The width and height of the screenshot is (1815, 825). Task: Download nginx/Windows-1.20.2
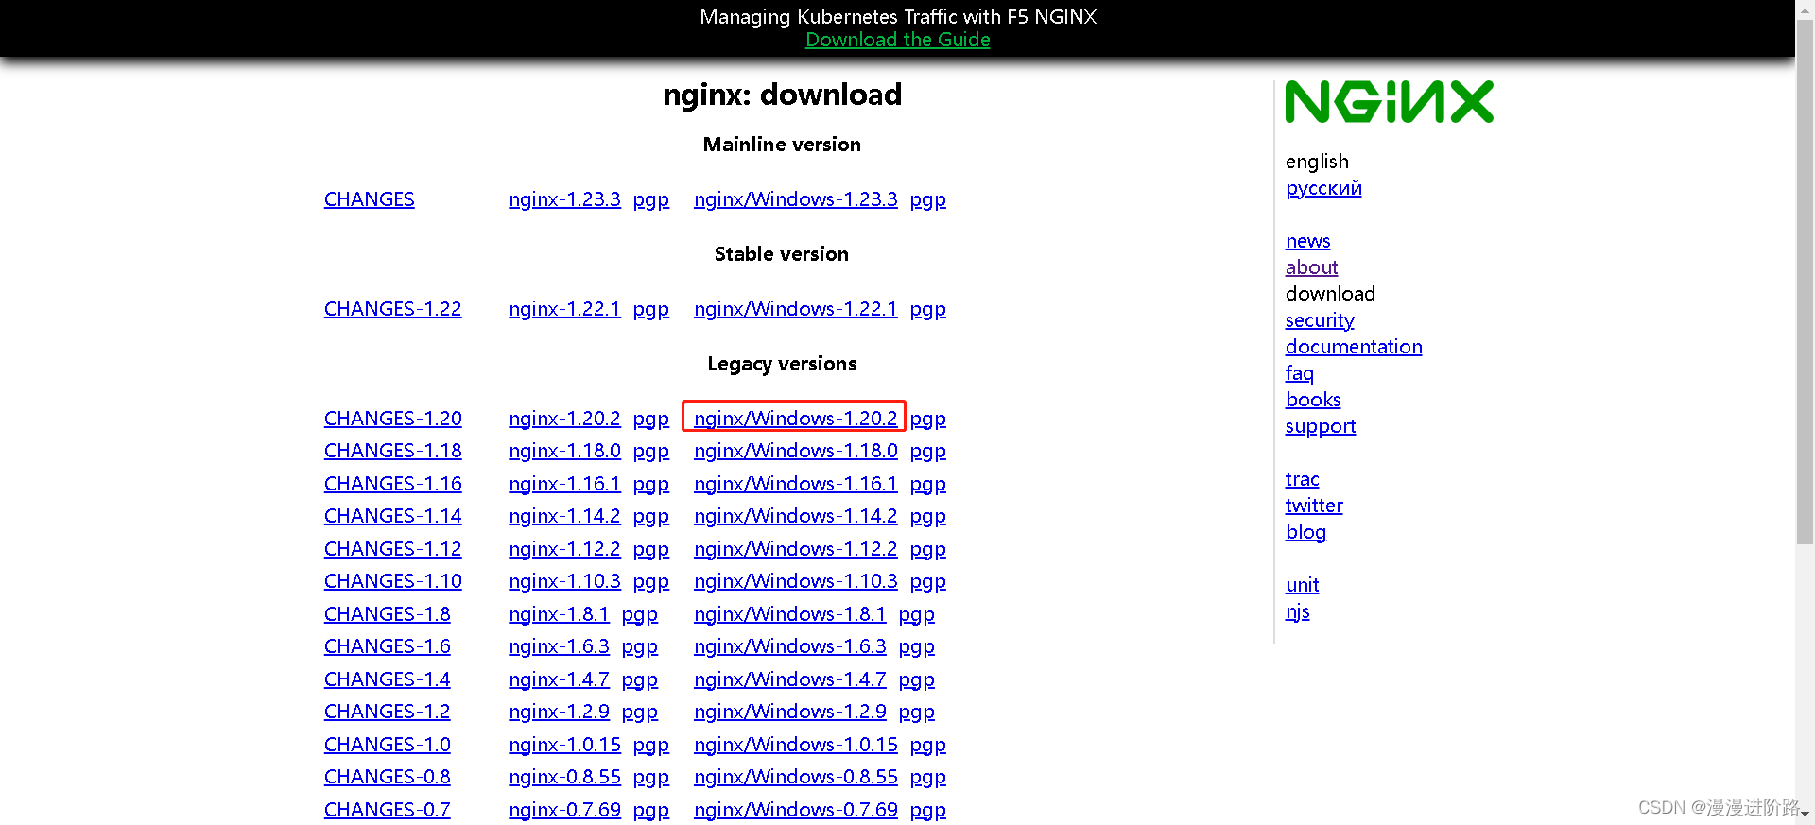click(x=795, y=419)
